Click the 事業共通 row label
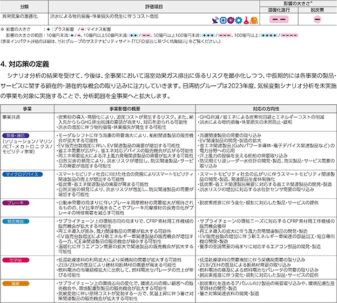This screenshot has width=337, height=303. [11, 117]
